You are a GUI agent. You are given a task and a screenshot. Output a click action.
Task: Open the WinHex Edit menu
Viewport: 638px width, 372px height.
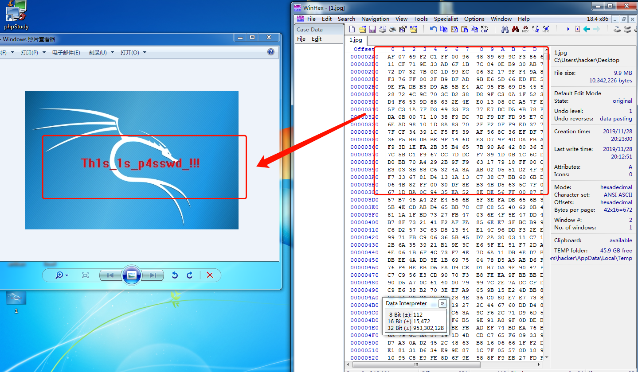click(x=327, y=19)
